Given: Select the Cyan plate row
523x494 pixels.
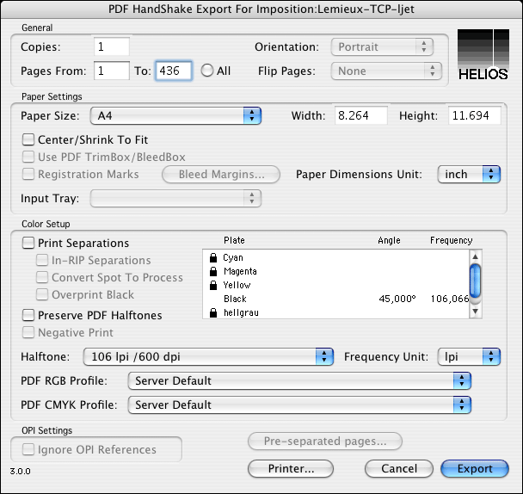Looking at the screenshot, I should (x=335, y=257).
